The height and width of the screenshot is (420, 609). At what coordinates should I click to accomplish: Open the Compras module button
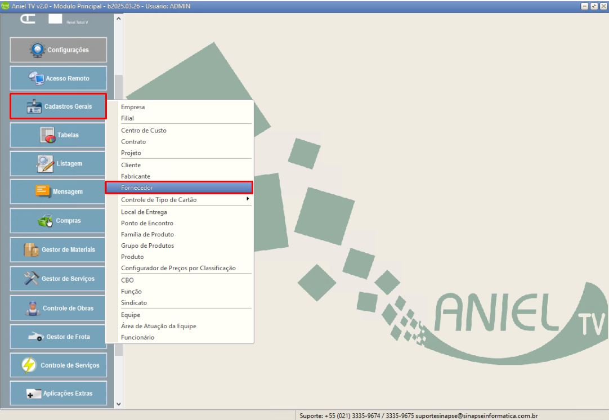[58, 221]
